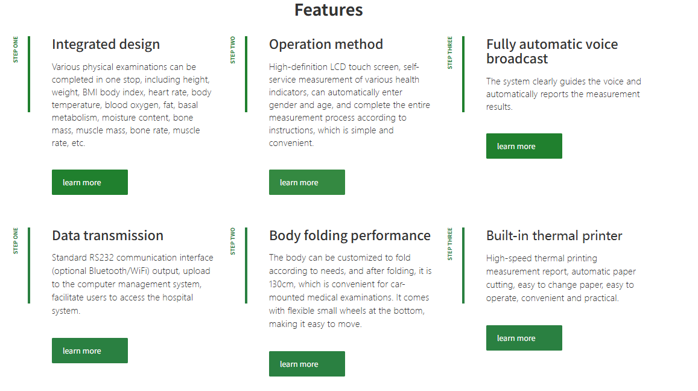Click the Features page heading
Screen dimensions: 698x391
coord(328,10)
